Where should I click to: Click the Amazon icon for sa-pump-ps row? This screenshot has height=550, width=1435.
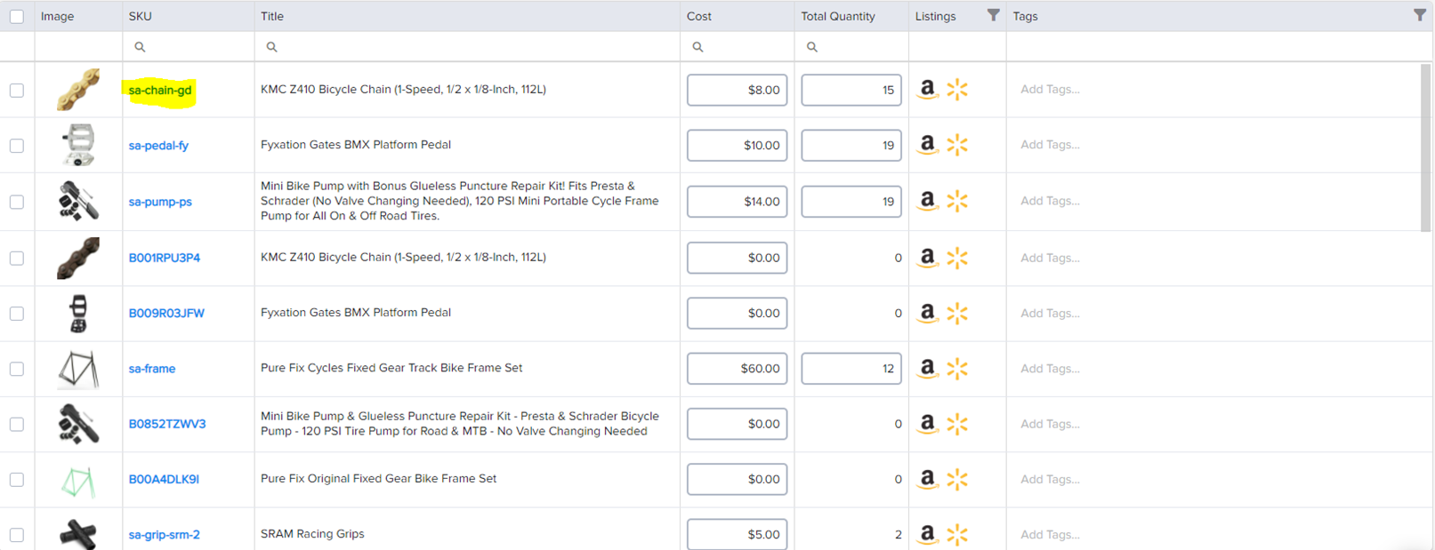927,201
